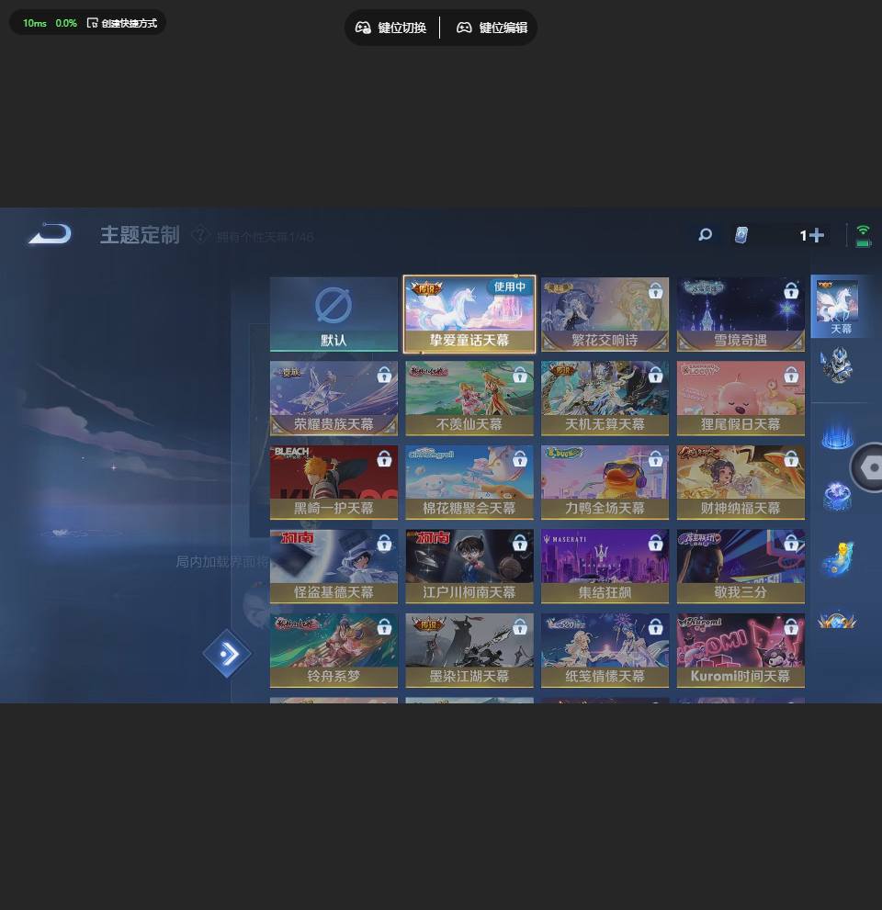
Task: Select the 默认 default skyscreen
Action: [x=334, y=314]
